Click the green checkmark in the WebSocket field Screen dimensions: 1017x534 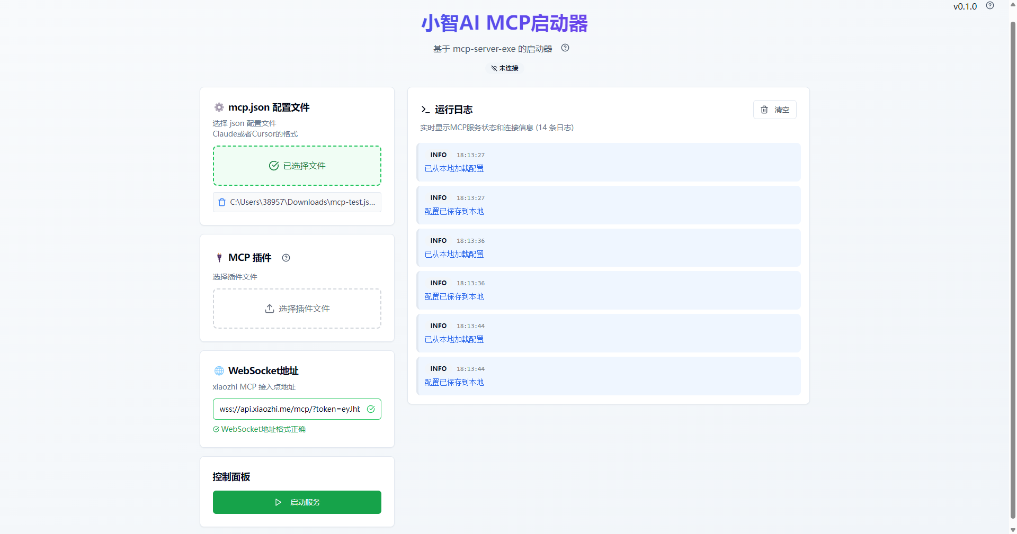point(371,409)
